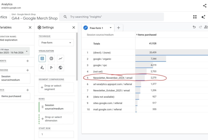
Task: Click the value 355
Action: [x=154, y=109]
